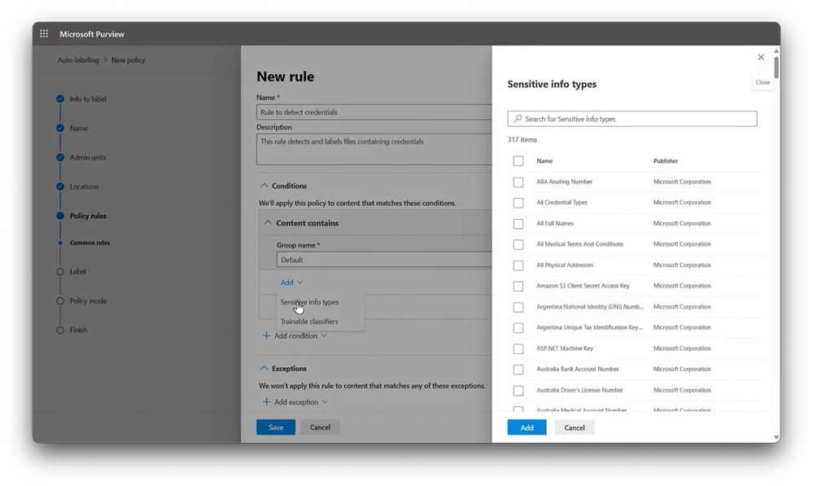813x486 pixels.
Task: Check Australia Driver's License Number checkbox
Action: pyautogui.click(x=518, y=390)
